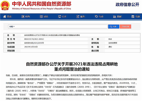Click the 生成日期 field label
The width and height of the screenshot is (142, 101).
pyautogui.click(x=11, y=47)
